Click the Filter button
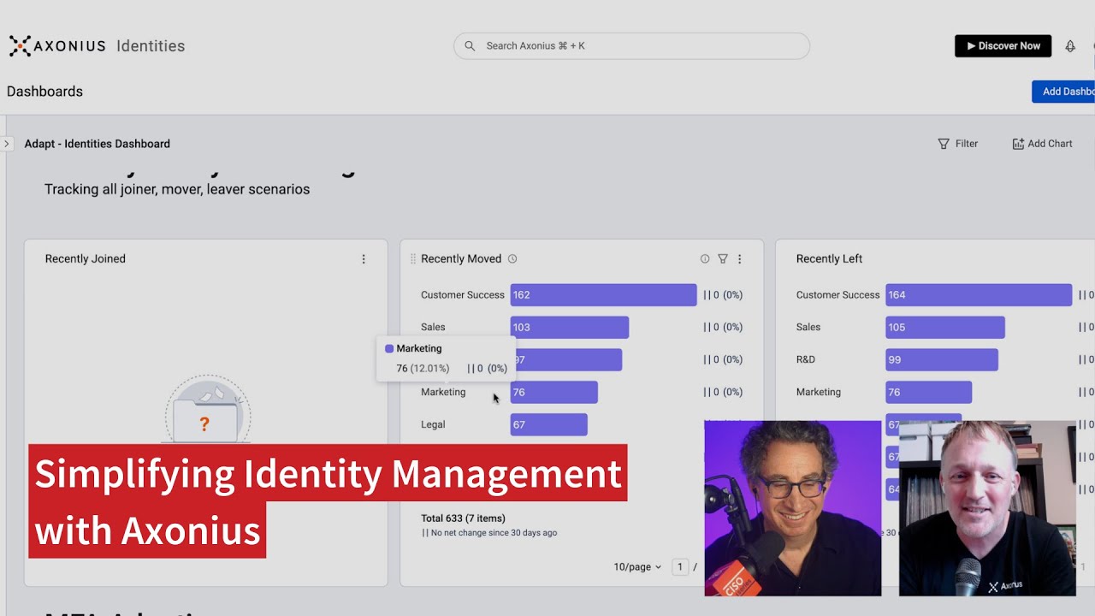1095x616 pixels. tap(958, 144)
